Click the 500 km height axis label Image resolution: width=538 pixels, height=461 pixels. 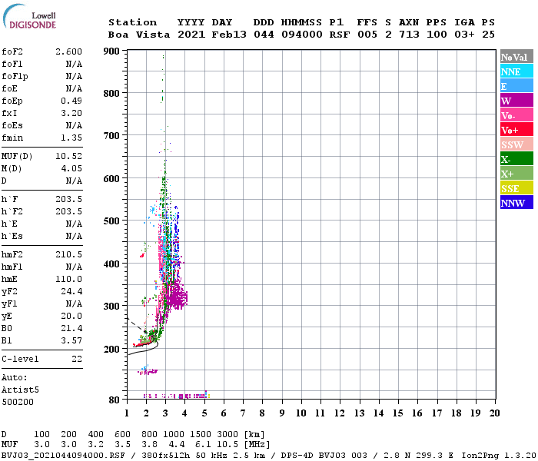pos(111,221)
